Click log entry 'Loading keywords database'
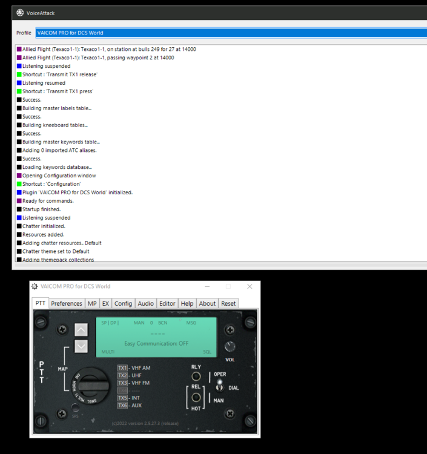Viewport: 427px width, 454px height. click(54, 167)
